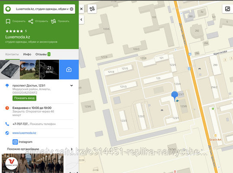The height and width of the screenshot is (173, 233).
Task: Open the www.luxemoda.kz website link
Action: [x=24, y=133]
